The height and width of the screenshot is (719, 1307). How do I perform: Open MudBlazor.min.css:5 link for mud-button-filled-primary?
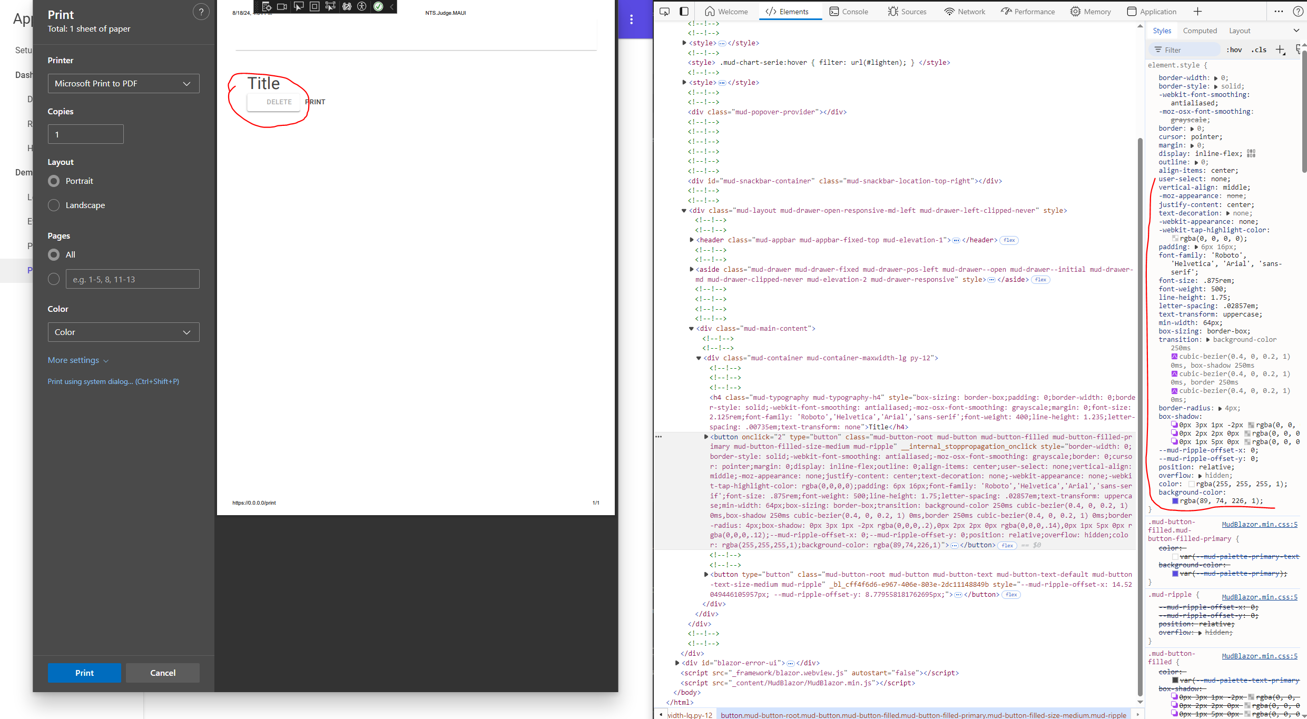1260,525
